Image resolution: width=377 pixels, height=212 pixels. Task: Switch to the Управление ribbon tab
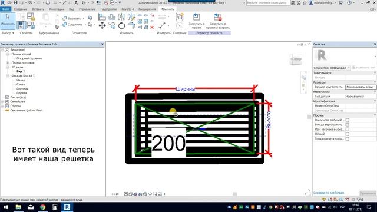pyautogui.click(x=87, y=9)
